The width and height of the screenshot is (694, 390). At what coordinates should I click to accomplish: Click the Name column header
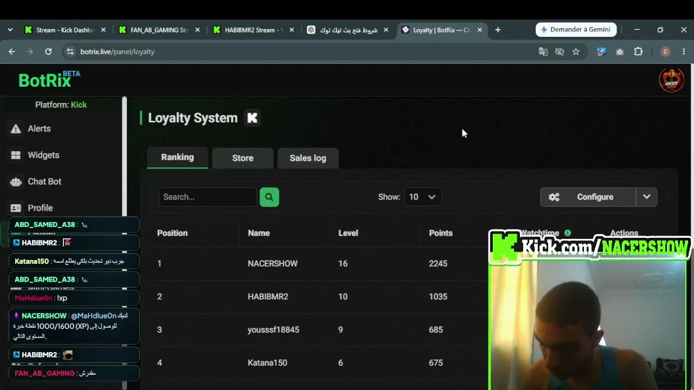259,233
